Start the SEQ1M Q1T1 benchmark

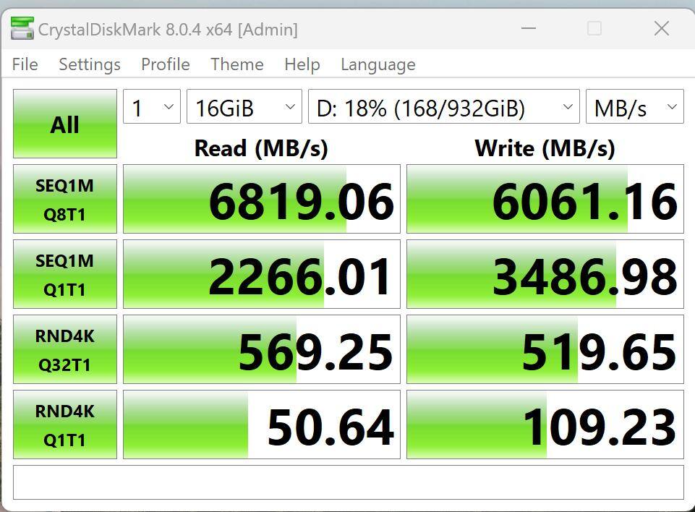[65, 275]
